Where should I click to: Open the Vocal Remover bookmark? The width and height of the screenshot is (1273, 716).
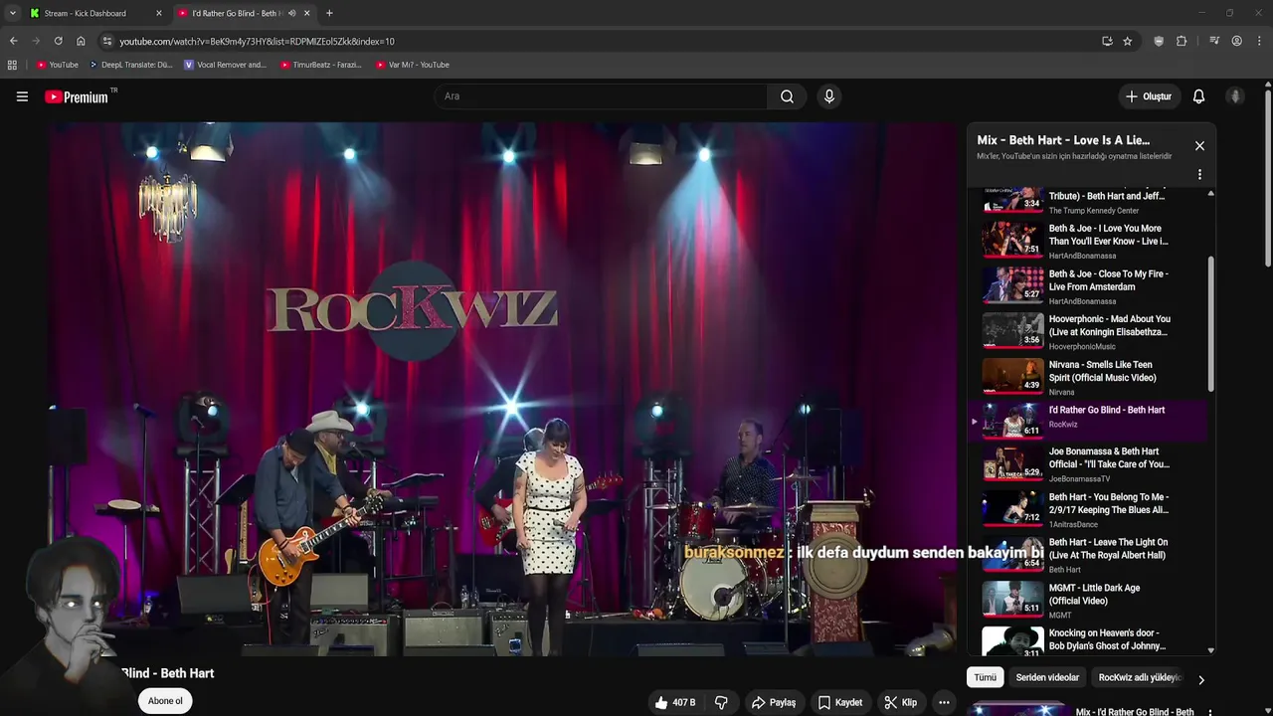pos(226,65)
